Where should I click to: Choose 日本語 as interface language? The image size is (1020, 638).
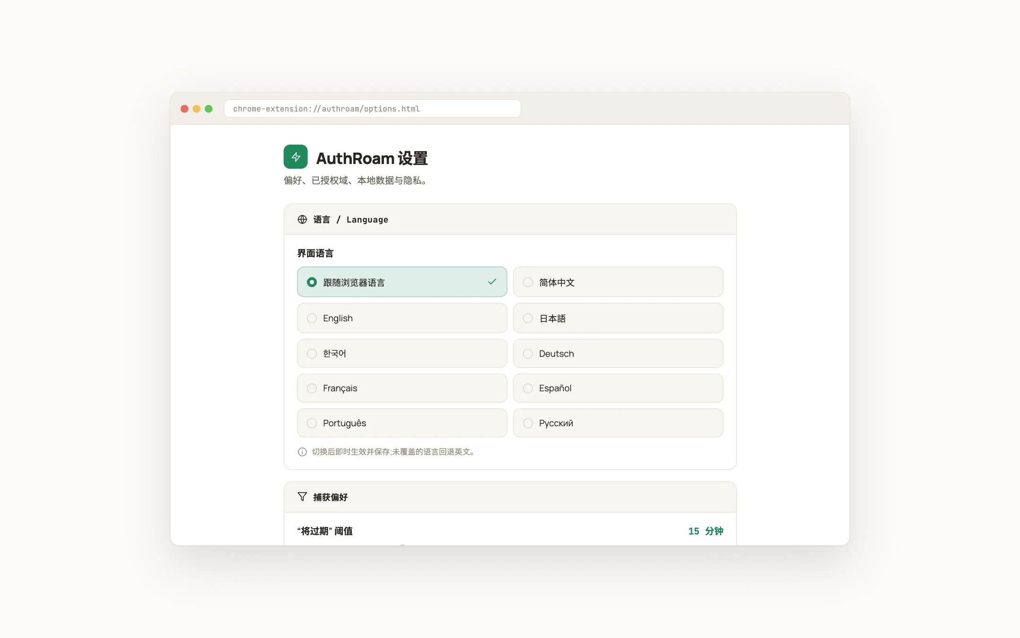pos(618,318)
